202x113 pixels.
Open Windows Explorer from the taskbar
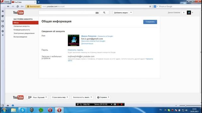(13, 110)
